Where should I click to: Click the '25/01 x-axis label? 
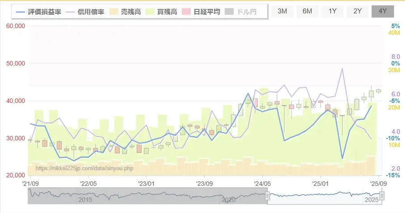coord(321,184)
